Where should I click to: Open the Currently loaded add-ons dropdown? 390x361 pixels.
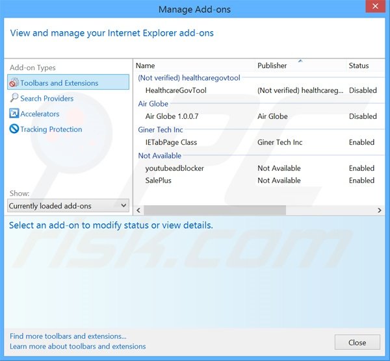click(68, 206)
